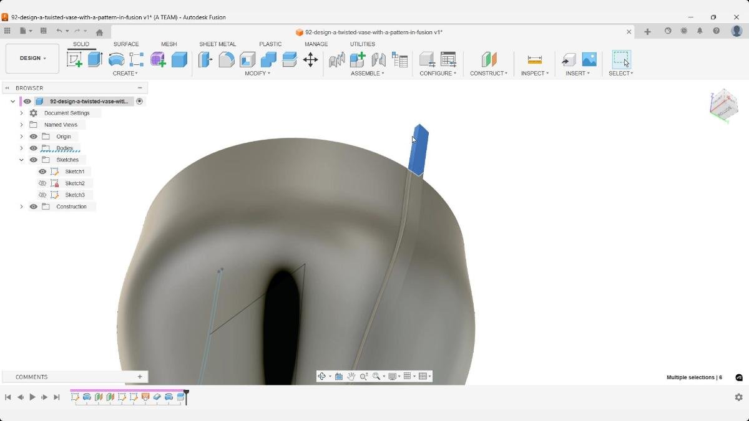Viewport: 749px width, 421px height.
Task: Open the CONSTRUCT dropdown menu
Action: (x=489, y=74)
